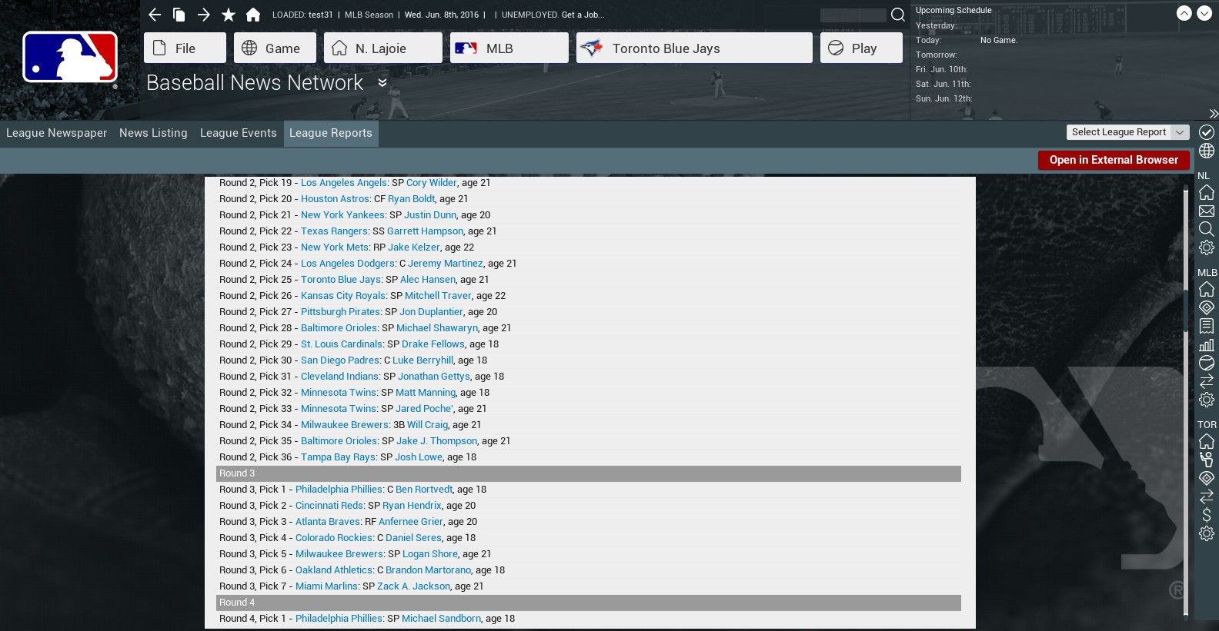Viewport: 1219px width, 631px height.
Task: Click the schedule down arrow button
Action: tap(1204, 13)
